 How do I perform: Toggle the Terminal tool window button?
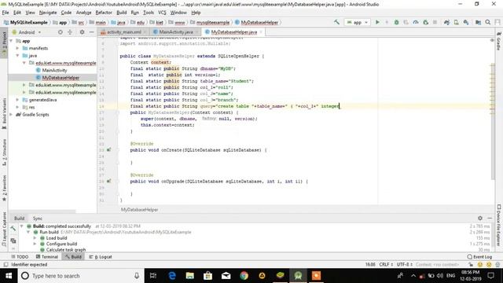pos(47,257)
